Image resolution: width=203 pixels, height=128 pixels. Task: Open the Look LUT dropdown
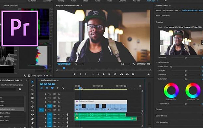(x=183, y=27)
